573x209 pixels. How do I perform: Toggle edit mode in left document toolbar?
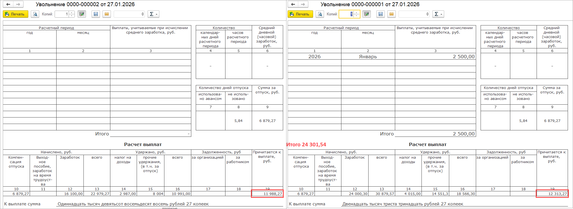(x=82, y=14)
